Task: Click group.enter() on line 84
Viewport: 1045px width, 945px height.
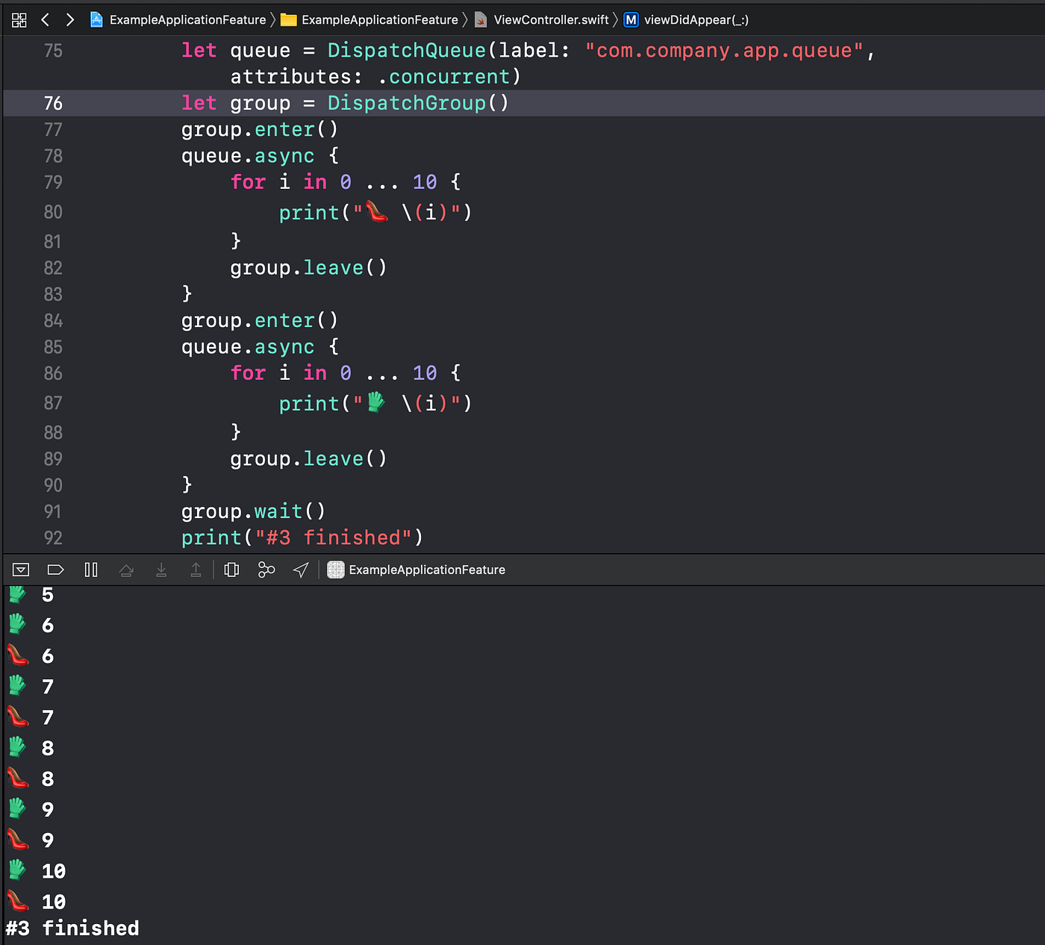Action: pos(260,320)
